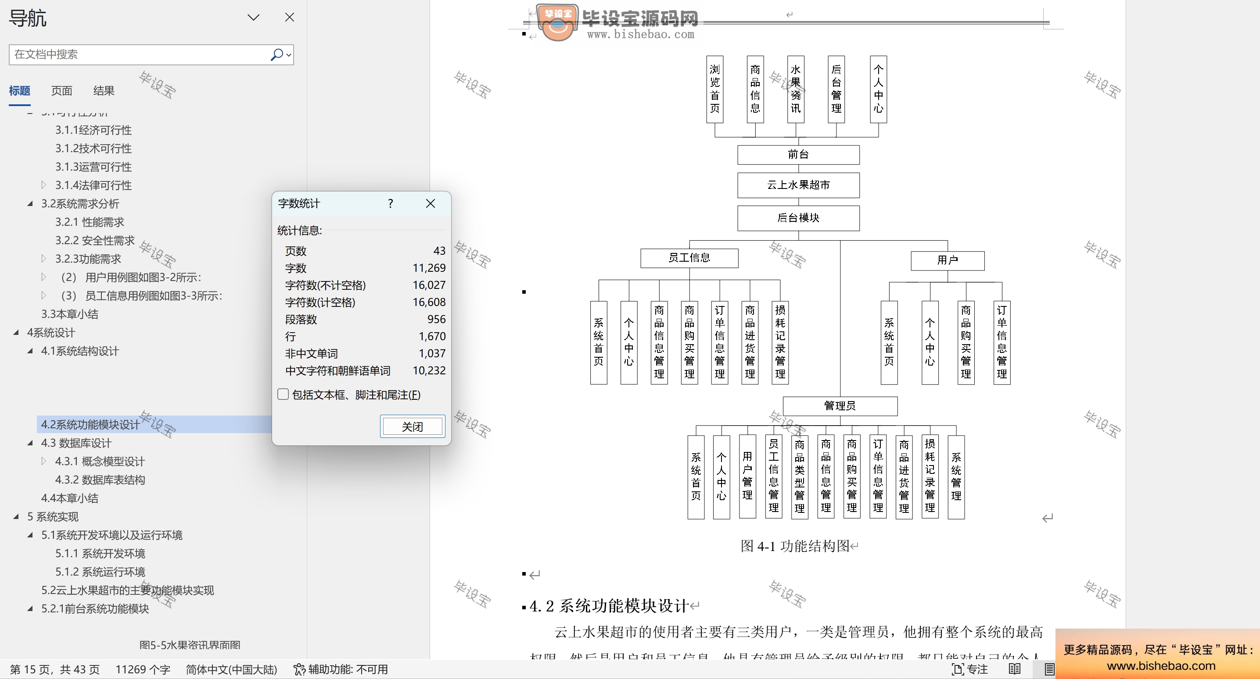The width and height of the screenshot is (1260, 679).
Task: Switch to the 结果 tab
Action: pos(104,91)
